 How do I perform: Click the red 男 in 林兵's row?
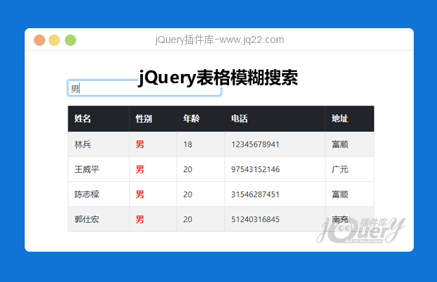coord(140,145)
